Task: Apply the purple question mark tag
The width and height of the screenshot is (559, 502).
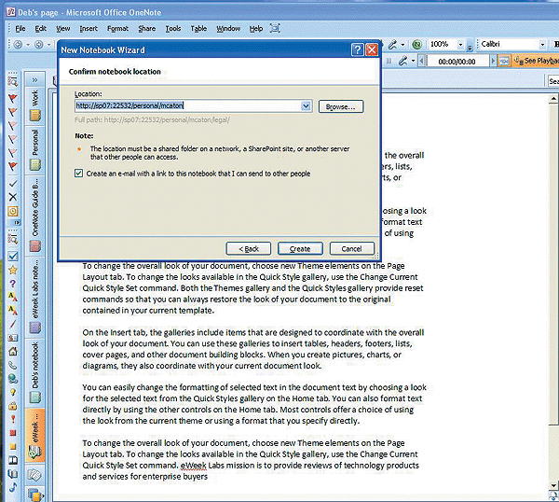Action: [x=12, y=283]
